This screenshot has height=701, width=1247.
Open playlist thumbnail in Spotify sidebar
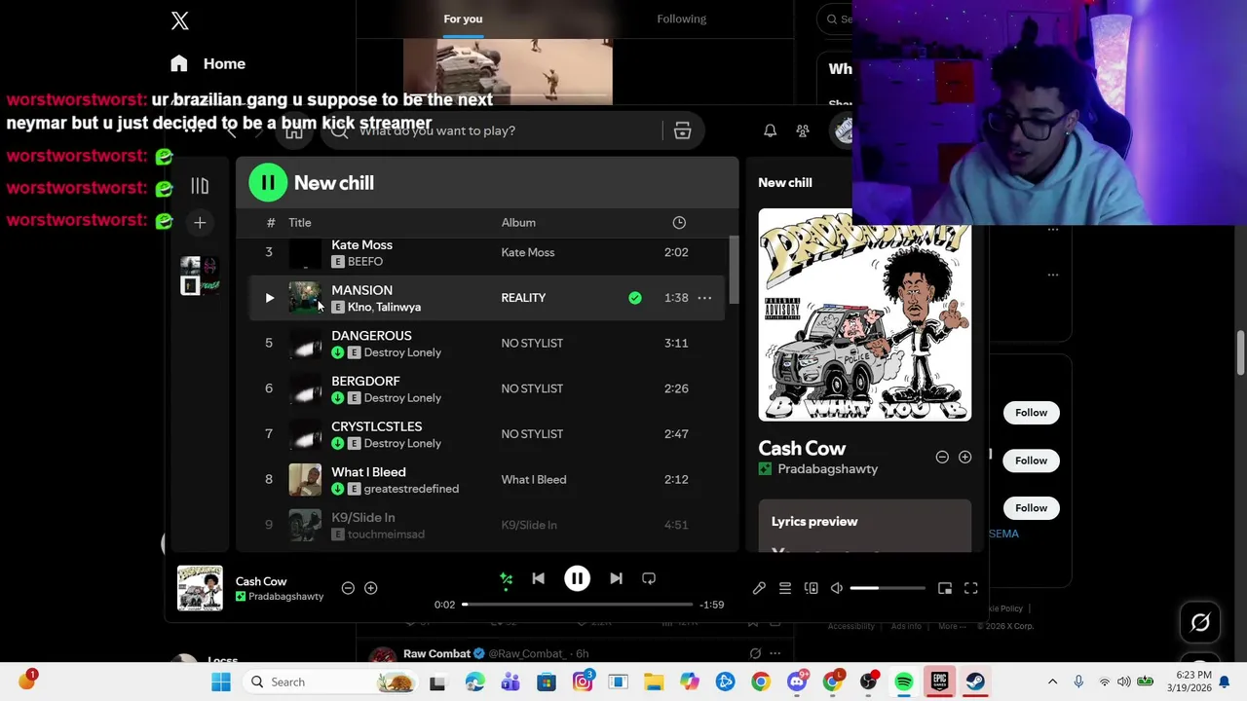click(200, 276)
